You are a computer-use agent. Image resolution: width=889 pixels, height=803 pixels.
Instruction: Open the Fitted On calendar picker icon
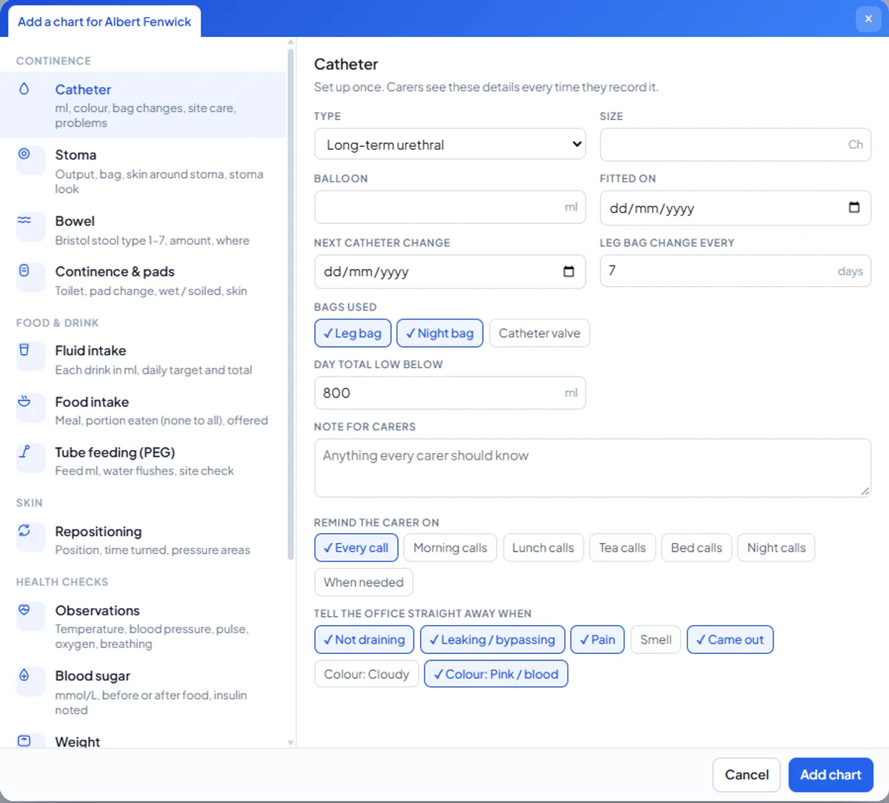[854, 208]
